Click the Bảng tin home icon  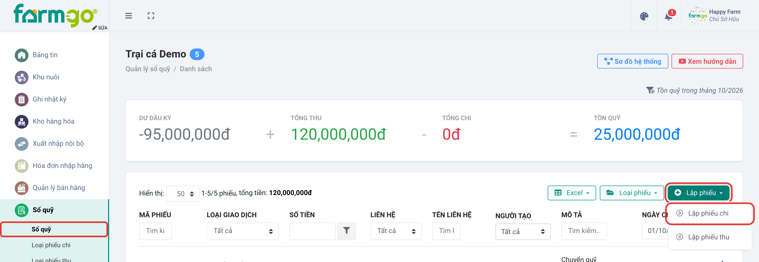(22, 55)
